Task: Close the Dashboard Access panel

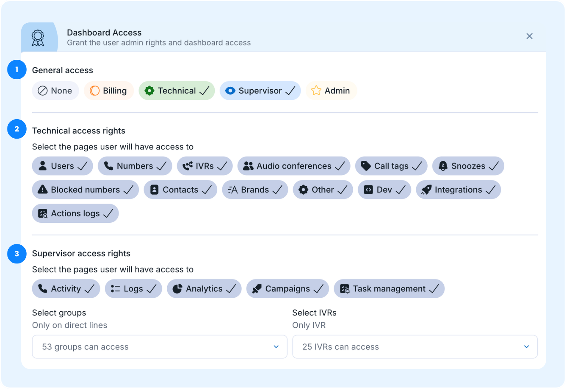Action: click(x=529, y=36)
